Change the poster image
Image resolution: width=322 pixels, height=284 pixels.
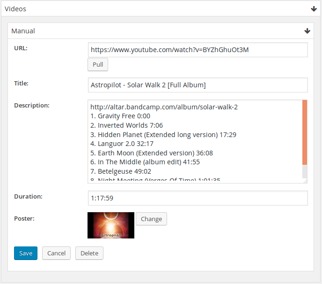point(151,219)
